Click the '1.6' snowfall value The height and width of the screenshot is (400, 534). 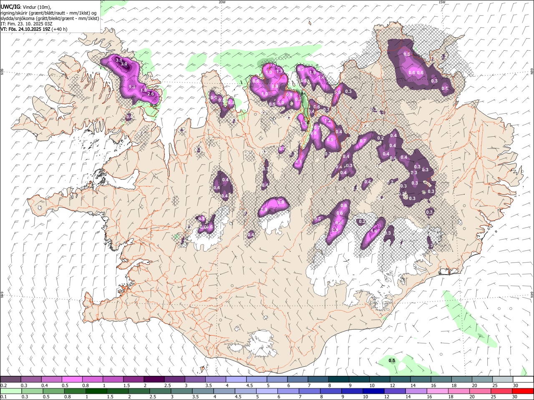click(x=374, y=230)
